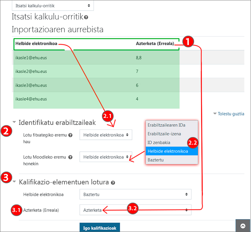The image size is (251, 232).
Task: Click the scroll-to-top arrow button
Action: pos(243,226)
